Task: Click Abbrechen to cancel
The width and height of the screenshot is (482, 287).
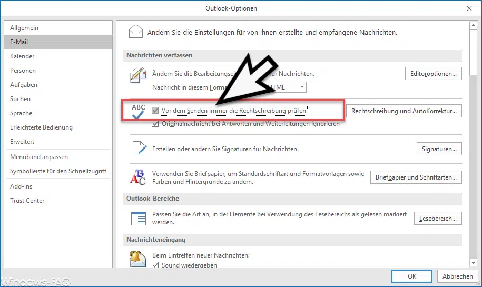Action: pos(457,276)
